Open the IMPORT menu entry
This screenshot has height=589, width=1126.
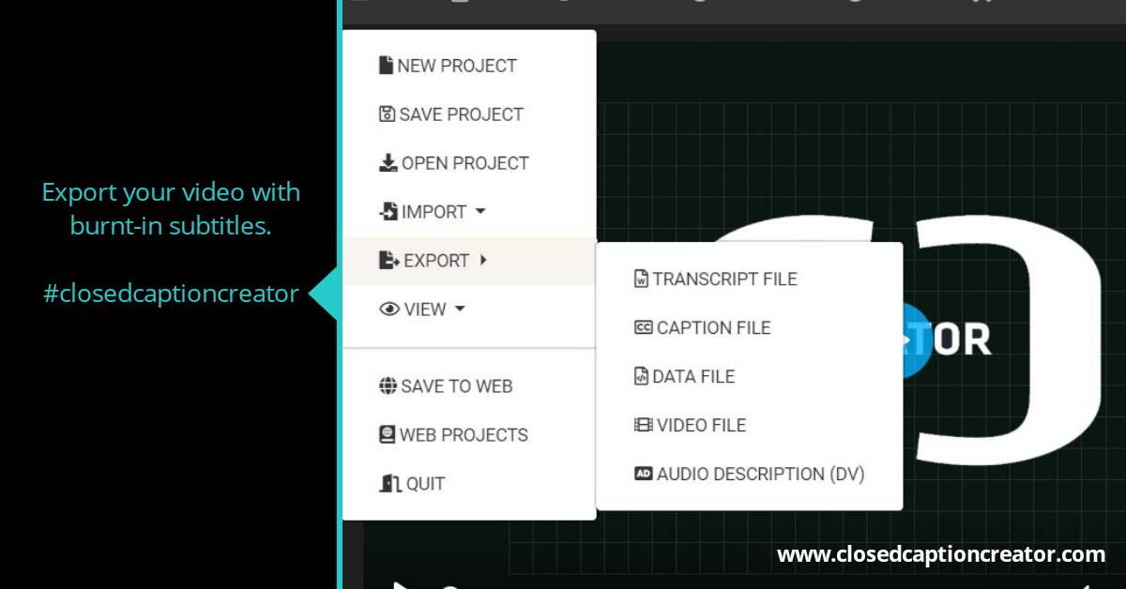coord(469,212)
